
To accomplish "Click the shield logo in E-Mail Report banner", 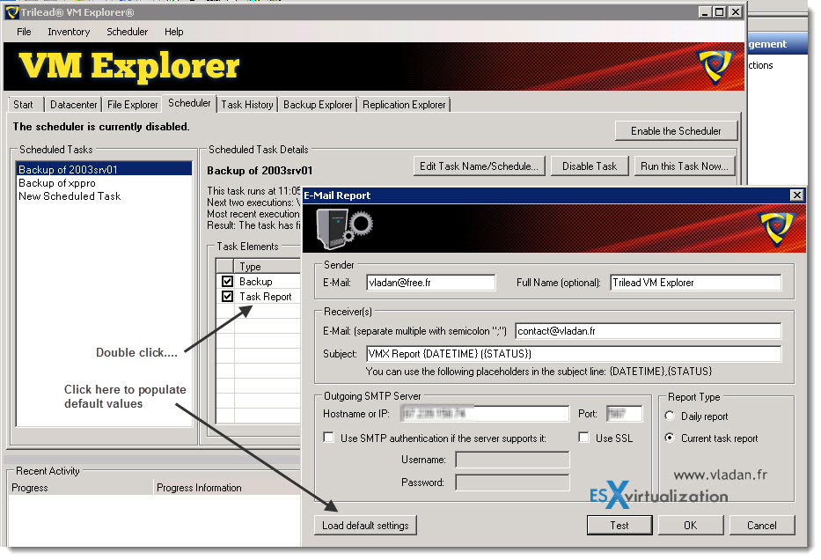I will [x=777, y=228].
